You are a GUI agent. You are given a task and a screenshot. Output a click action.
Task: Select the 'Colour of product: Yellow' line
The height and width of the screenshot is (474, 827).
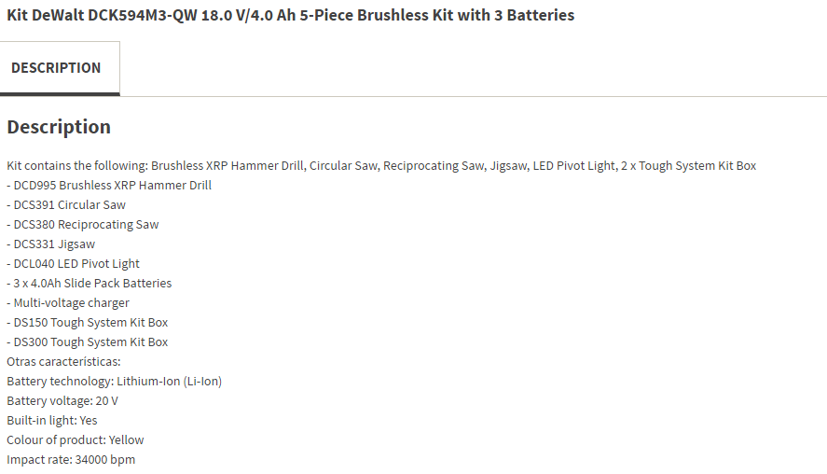76,440
